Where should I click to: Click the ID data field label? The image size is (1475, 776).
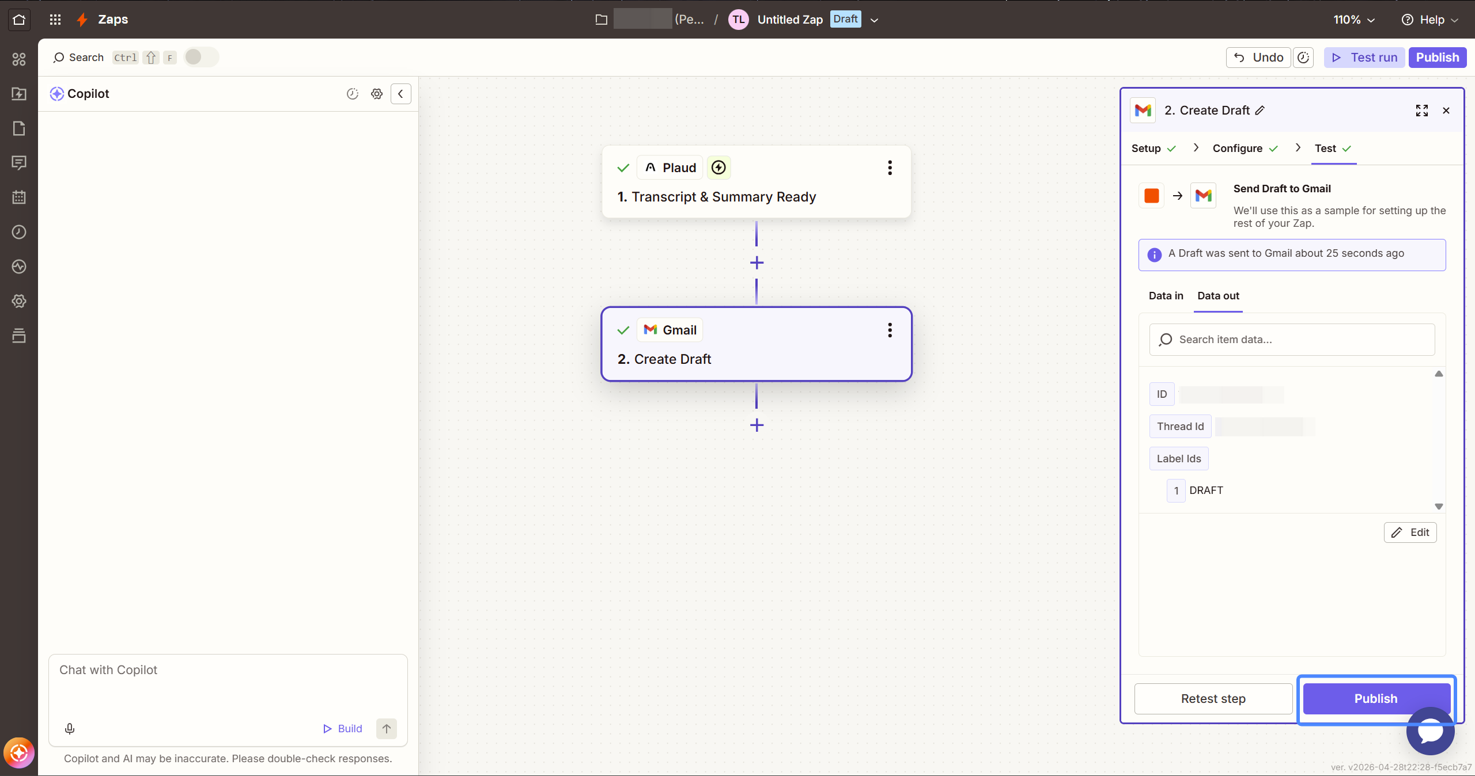1162,394
